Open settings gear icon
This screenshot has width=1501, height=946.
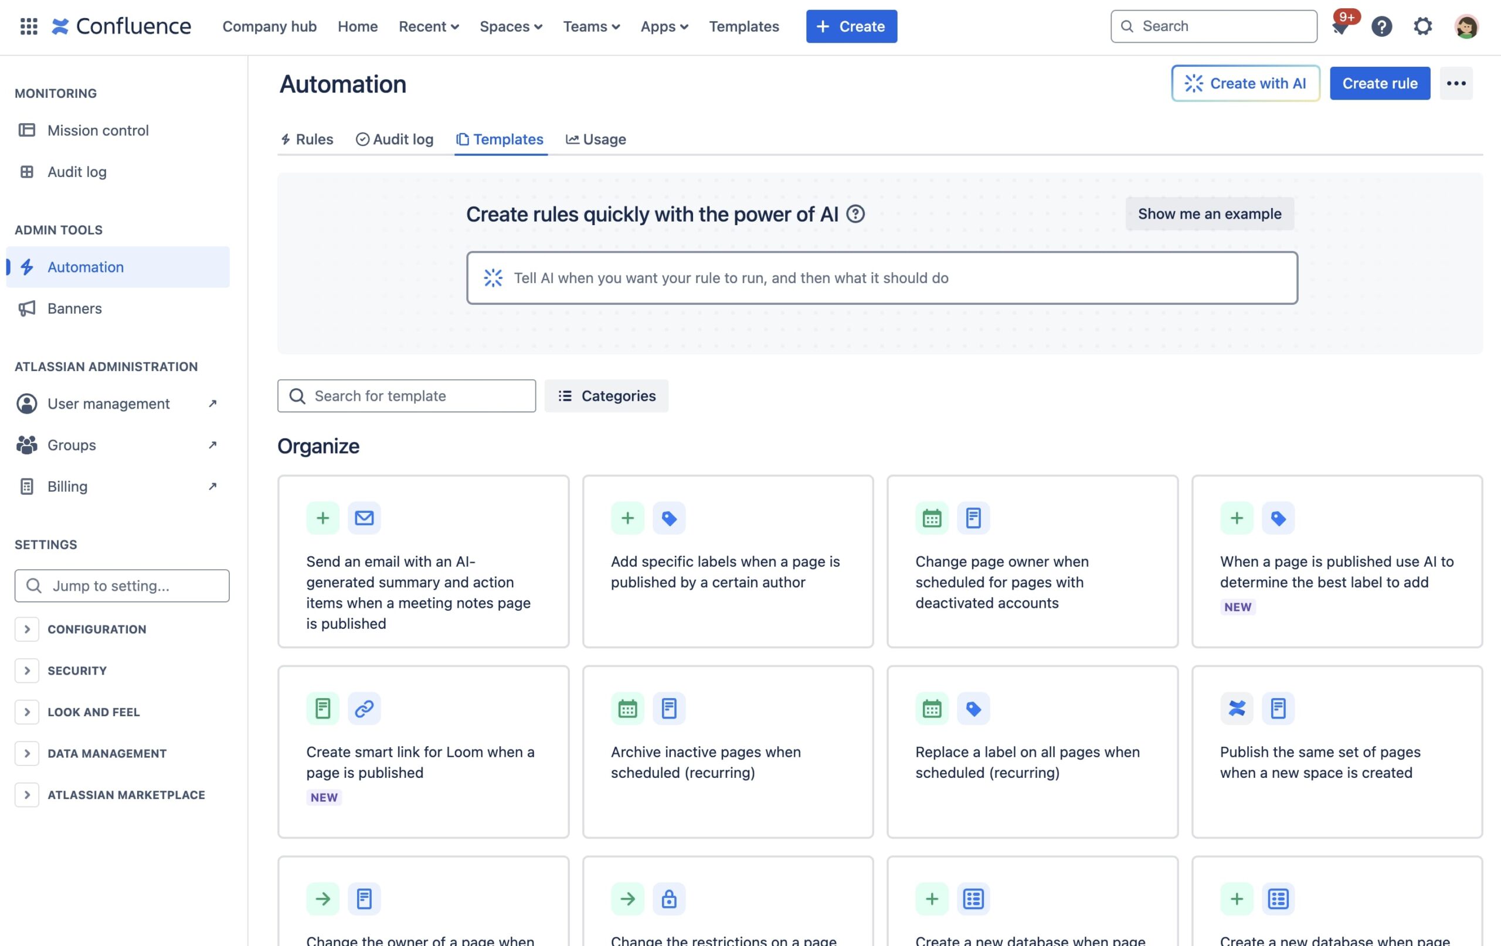(1422, 26)
